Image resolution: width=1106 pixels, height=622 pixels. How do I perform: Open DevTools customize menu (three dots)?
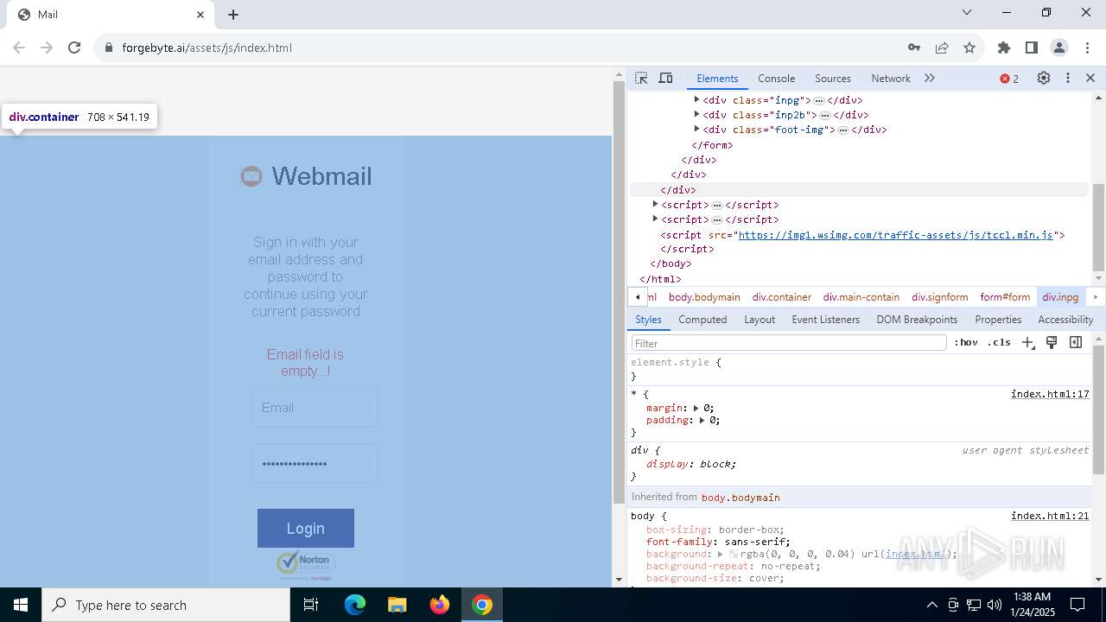(x=1068, y=78)
